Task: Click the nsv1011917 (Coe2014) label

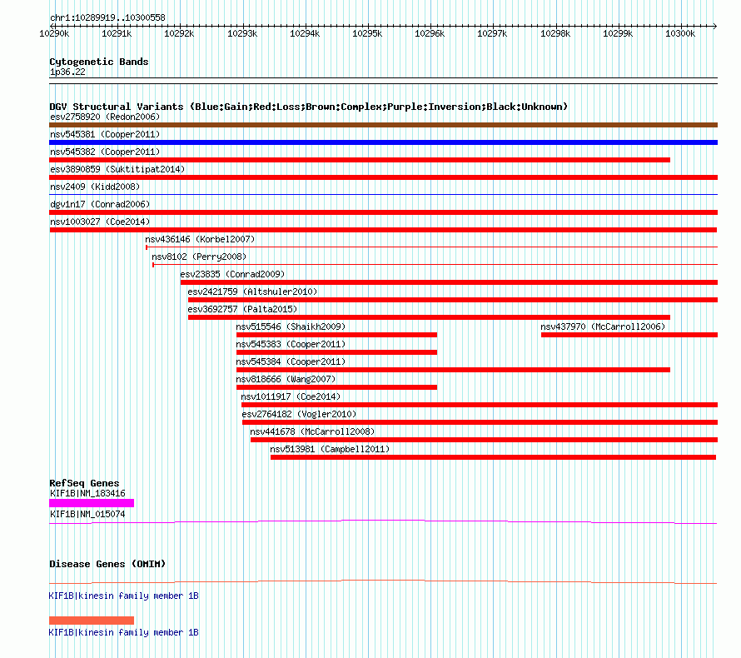Action: (291, 396)
